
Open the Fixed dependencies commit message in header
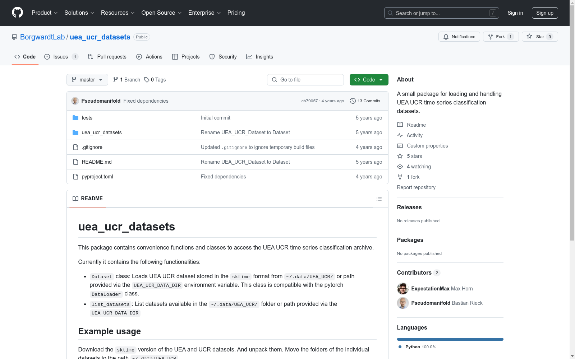[x=146, y=101]
